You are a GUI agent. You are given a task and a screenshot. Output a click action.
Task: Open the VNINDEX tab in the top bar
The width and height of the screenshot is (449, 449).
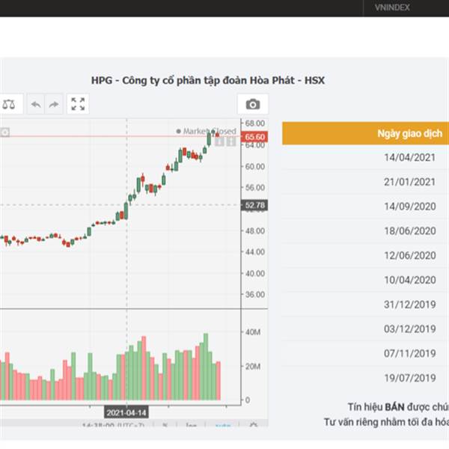point(392,7)
